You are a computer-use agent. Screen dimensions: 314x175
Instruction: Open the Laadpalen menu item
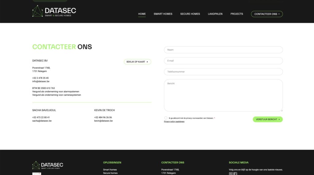click(x=215, y=14)
